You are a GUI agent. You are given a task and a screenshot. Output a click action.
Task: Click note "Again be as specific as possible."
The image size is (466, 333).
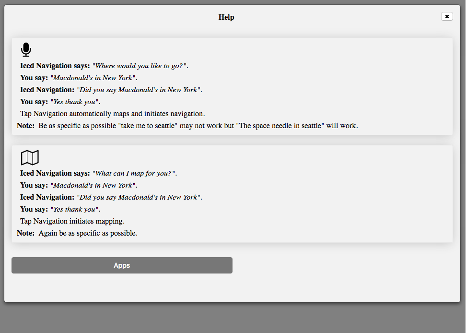77,233
